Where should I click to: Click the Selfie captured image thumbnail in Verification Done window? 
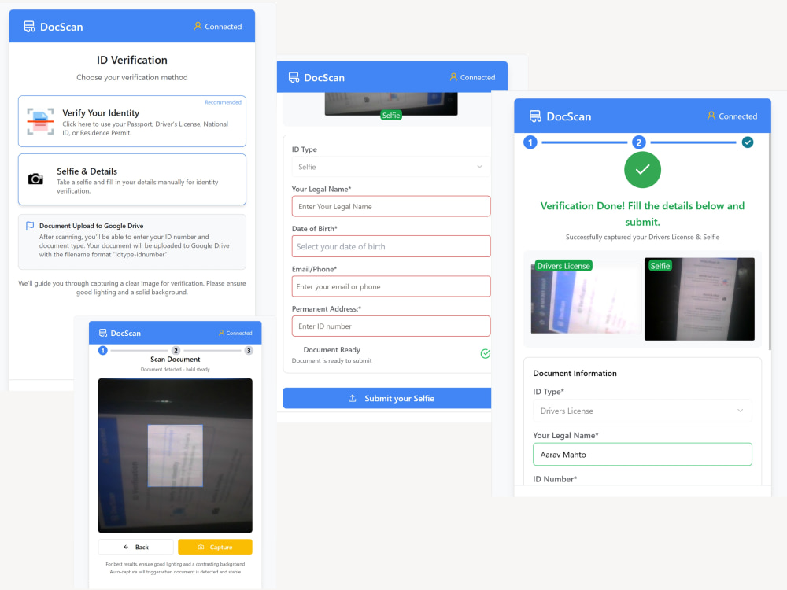[699, 299]
